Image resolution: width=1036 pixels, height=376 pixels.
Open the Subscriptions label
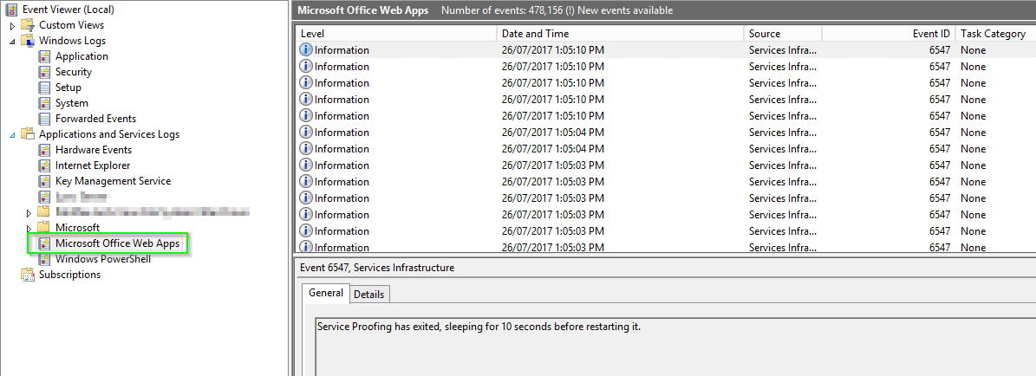[69, 275]
